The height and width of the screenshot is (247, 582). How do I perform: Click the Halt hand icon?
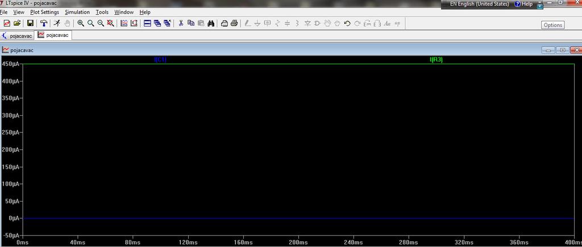click(x=67, y=23)
